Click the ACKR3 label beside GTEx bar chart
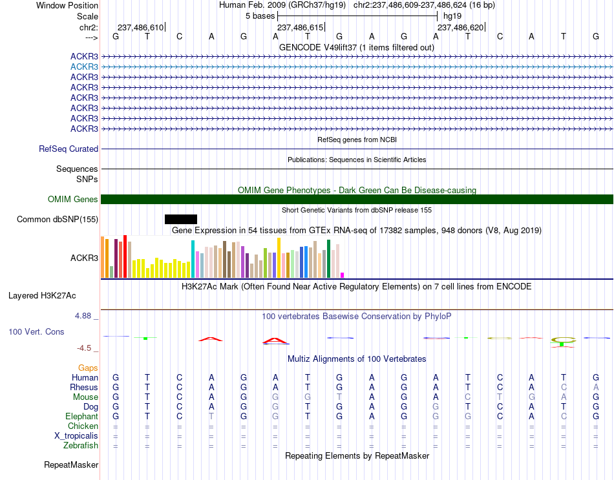Screen dimensions: 614x480 click(84, 258)
